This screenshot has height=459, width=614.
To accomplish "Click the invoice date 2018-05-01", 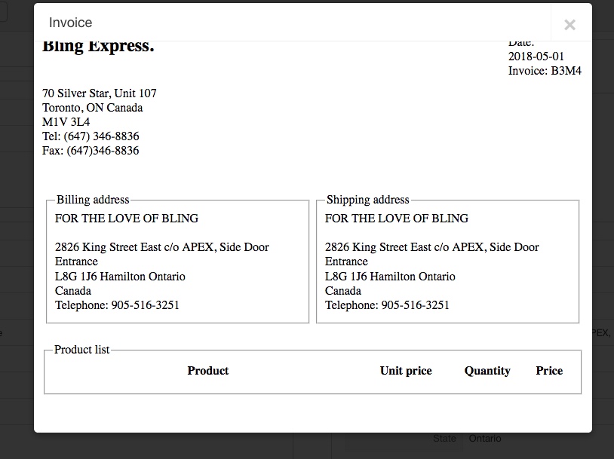I will 536,57.
